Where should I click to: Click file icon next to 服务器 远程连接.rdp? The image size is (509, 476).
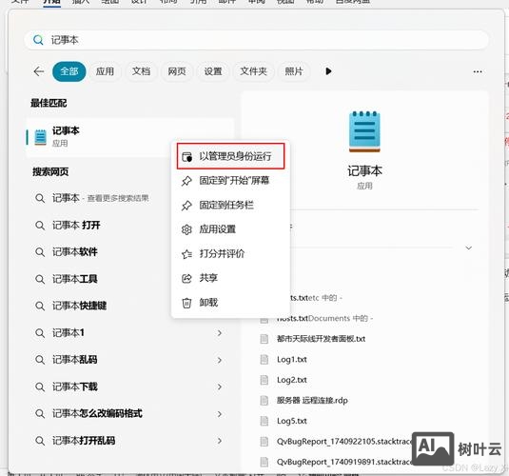click(x=264, y=400)
